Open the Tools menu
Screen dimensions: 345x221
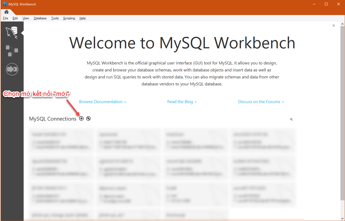point(55,18)
